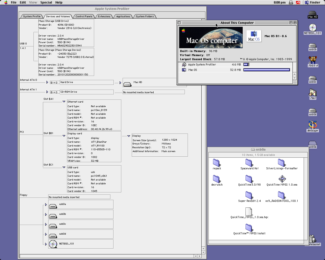This screenshot has height=260, width=325.
Task: Click the Mac OS memory usage bar
Action: pos(267,70)
